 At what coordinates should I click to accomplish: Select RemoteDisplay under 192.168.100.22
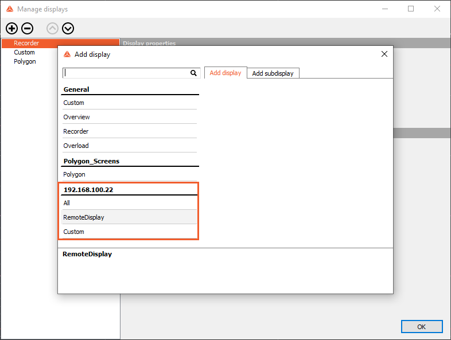point(130,217)
